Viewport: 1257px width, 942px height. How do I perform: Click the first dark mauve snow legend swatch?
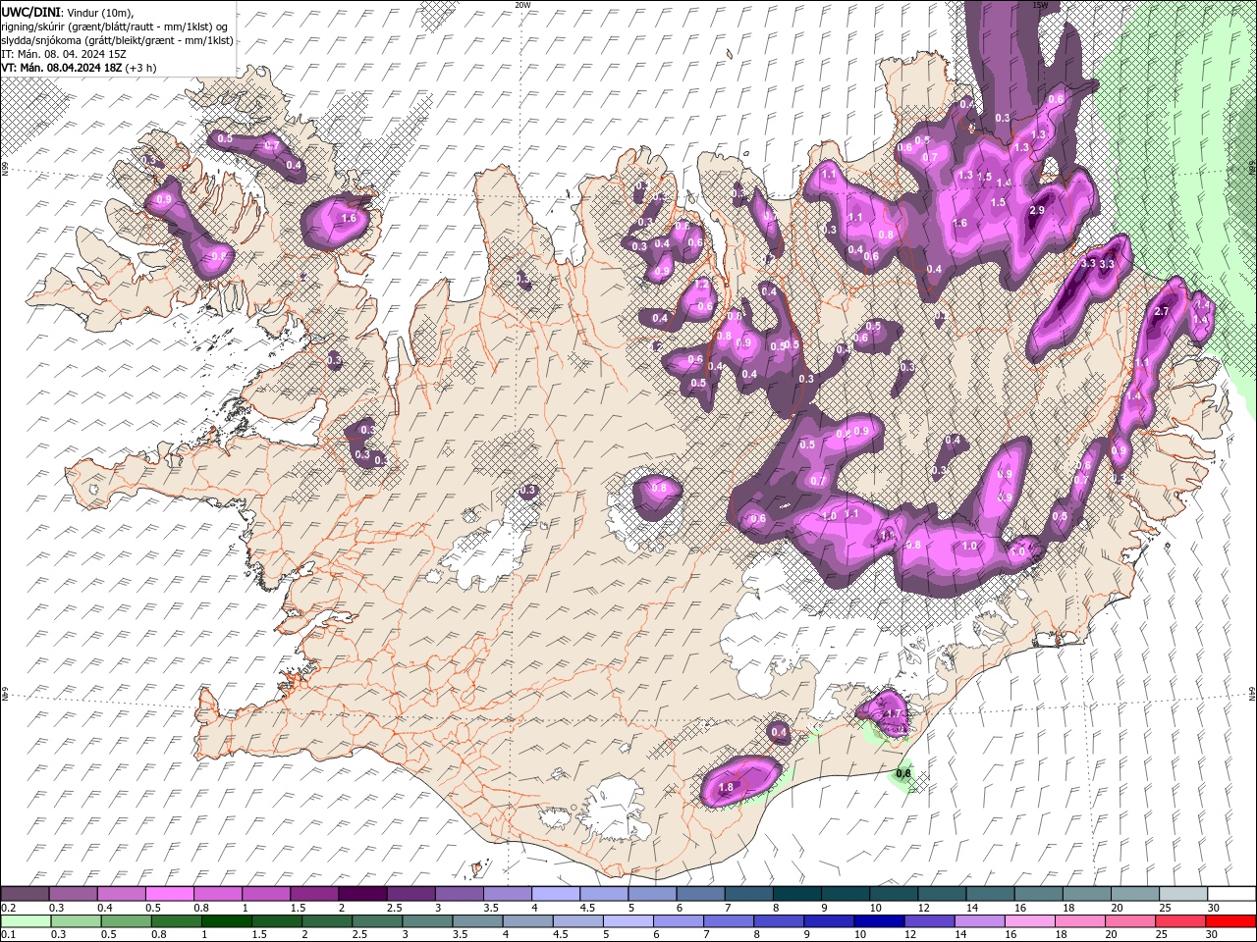25,894
